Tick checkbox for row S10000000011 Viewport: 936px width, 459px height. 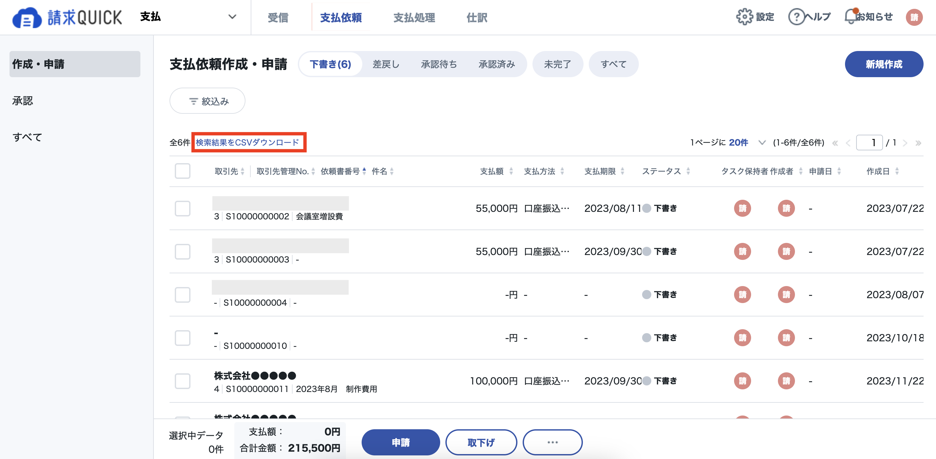point(182,381)
